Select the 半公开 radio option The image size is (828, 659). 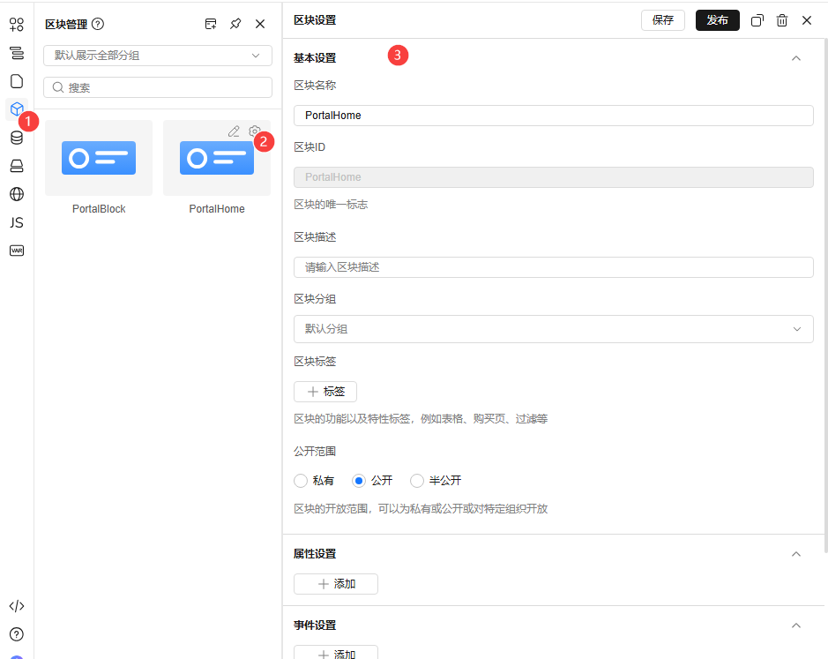(x=416, y=480)
